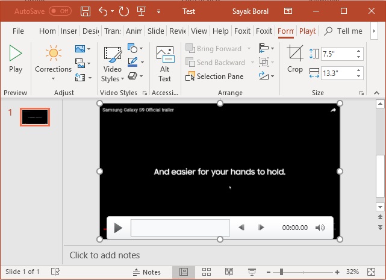Switch to Reading View
The width and height of the screenshot is (386, 280).
coord(229,272)
